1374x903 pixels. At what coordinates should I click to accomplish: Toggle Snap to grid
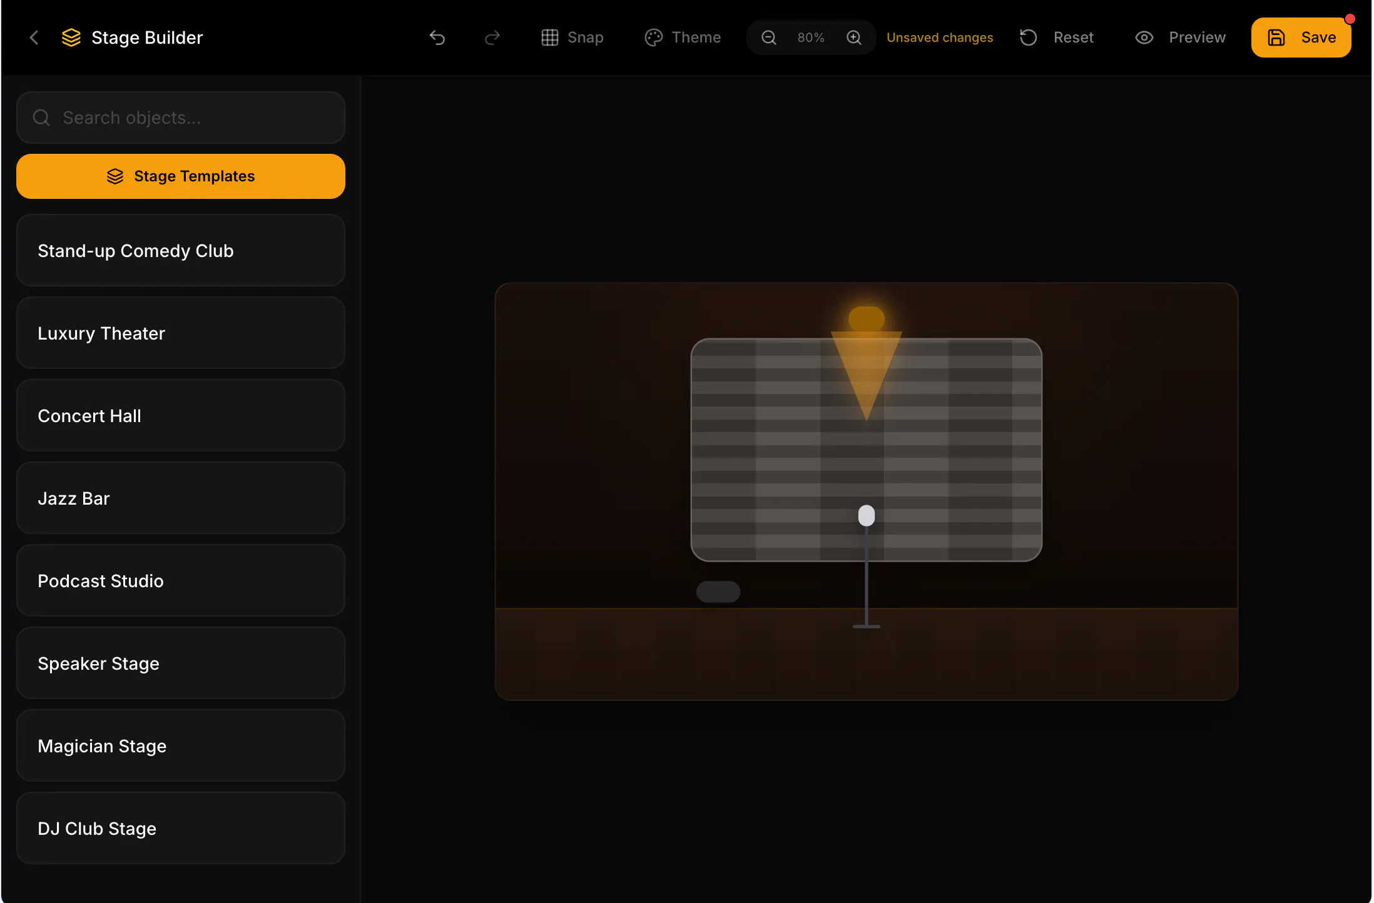pos(572,38)
